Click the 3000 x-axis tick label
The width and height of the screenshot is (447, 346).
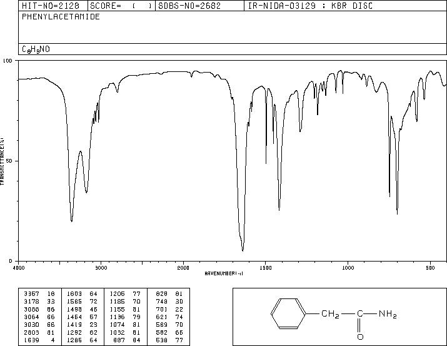[101, 268]
